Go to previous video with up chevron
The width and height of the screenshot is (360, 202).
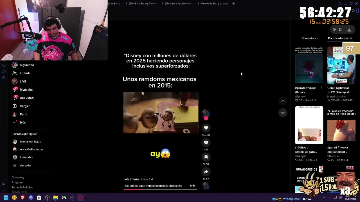click(283, 101)
